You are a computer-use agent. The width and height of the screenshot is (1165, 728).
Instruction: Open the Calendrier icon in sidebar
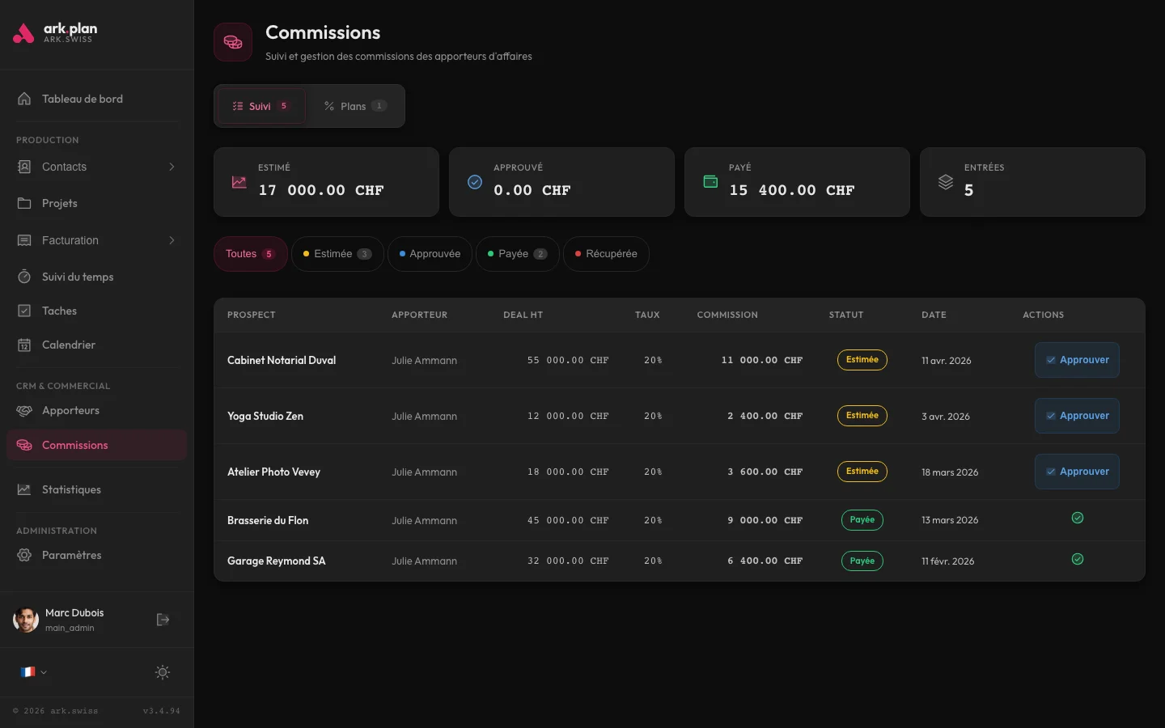pyautogui.click(x=25, y=345)
